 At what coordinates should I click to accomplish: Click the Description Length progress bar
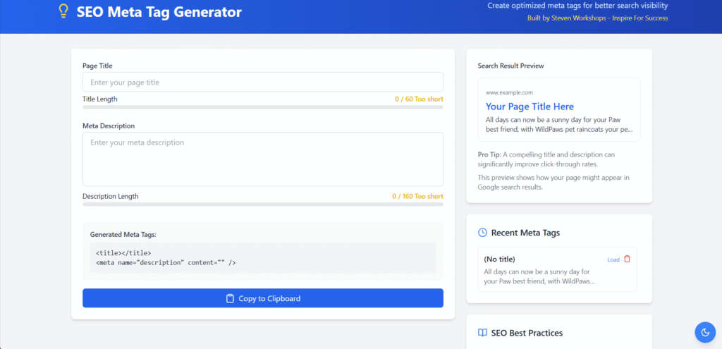(x=263, y=204)
